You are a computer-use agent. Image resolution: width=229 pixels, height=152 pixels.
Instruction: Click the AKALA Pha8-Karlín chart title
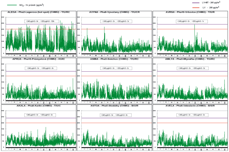(x=39, y=106)
